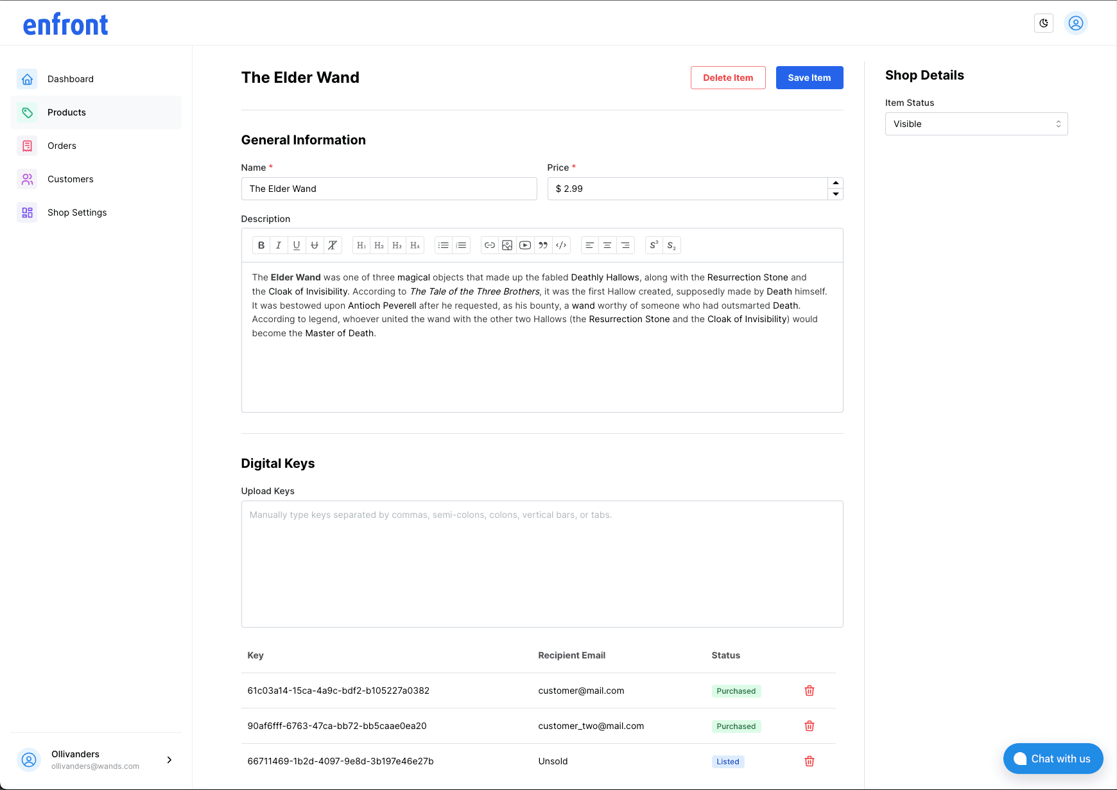Expand the Ollivanders account chevron
Viewport: 1117px width, 790px height.
point(169,759)
